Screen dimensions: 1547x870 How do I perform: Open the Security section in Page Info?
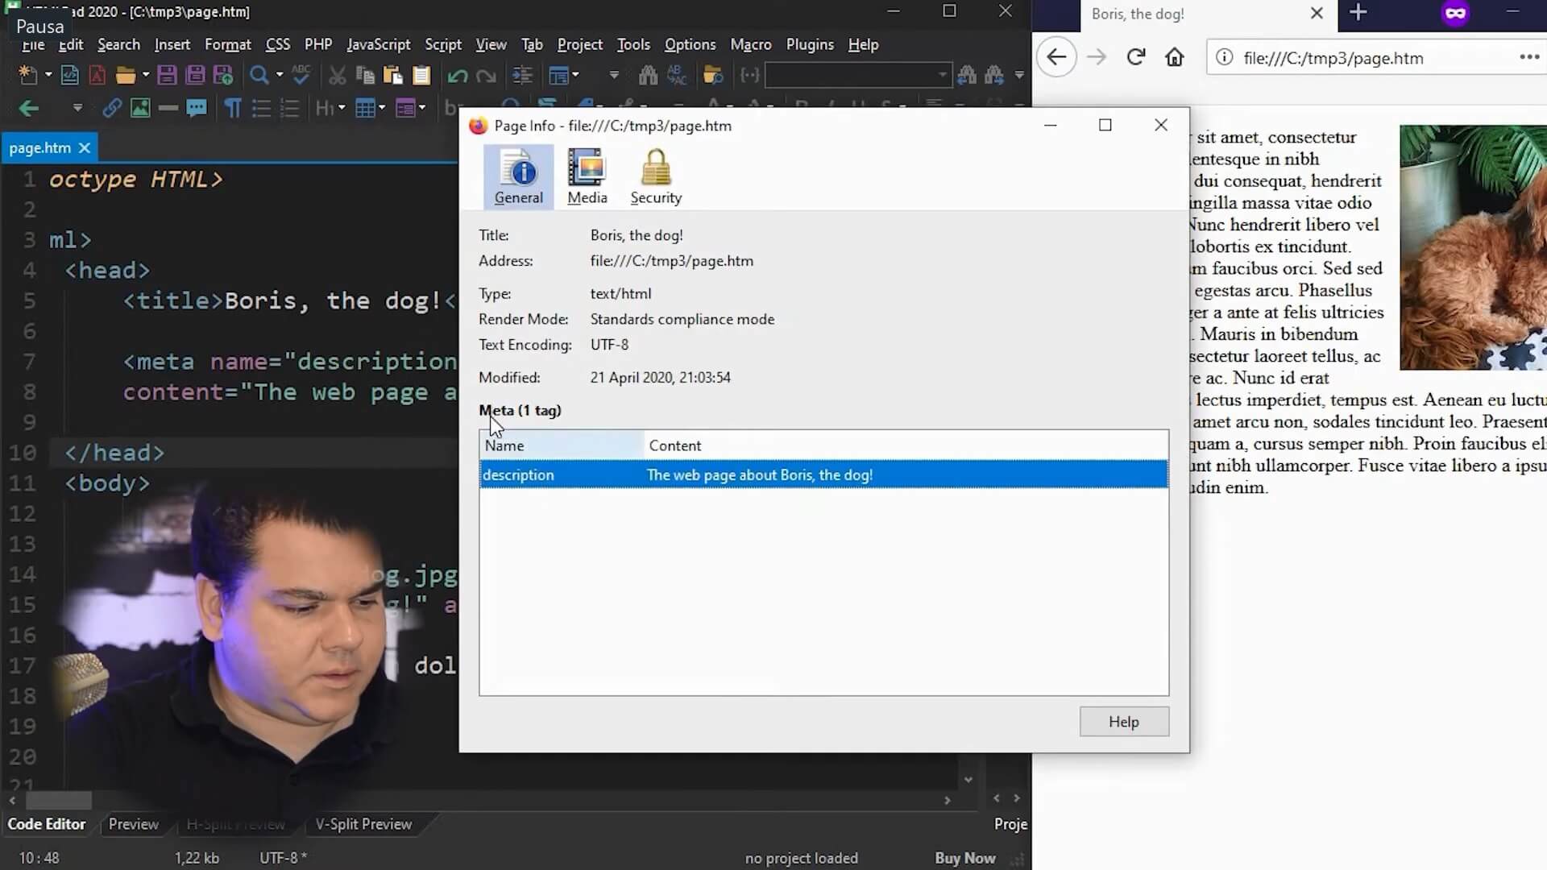[655, 177]
